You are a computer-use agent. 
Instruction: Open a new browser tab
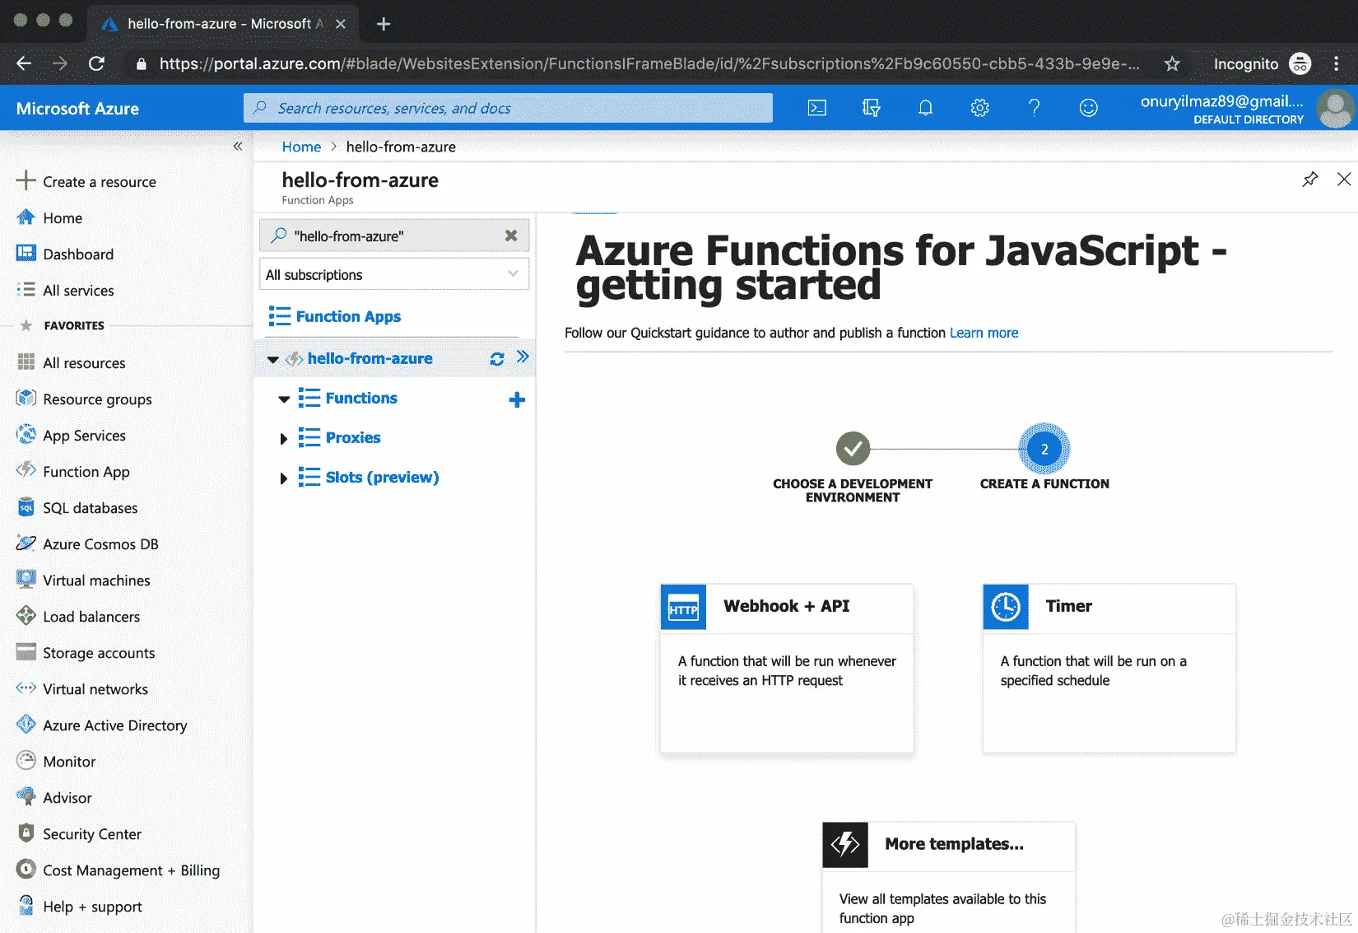coord(383,24)
